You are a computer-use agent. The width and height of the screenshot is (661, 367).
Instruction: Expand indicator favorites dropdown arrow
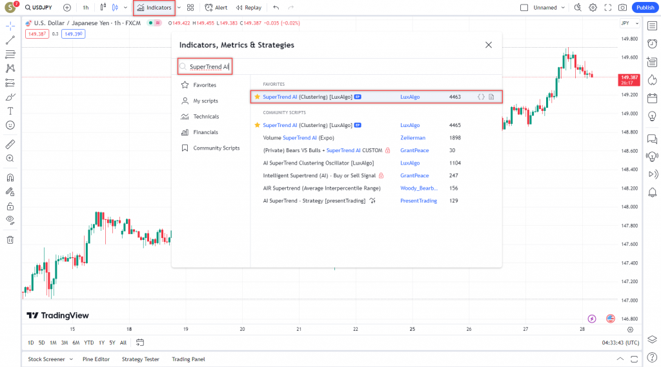click(179, 8)
